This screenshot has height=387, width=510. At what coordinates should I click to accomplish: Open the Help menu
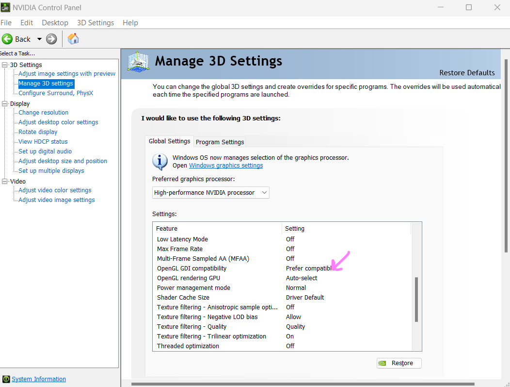[x=130, y=22]
